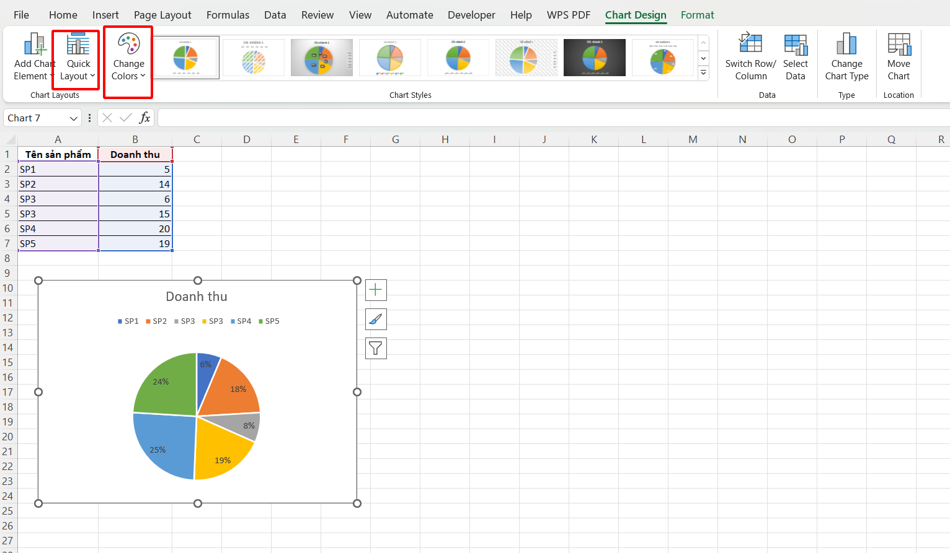The height and width of the screenshot is (553, 950).
Task: Click the Insert Function fx button
Action: coord(144,118)
